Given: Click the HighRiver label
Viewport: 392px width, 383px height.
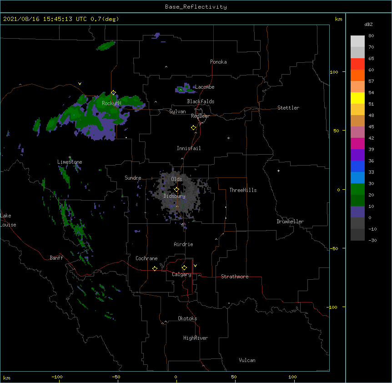Looking at the screenshot, I should [x=196, y=338].
